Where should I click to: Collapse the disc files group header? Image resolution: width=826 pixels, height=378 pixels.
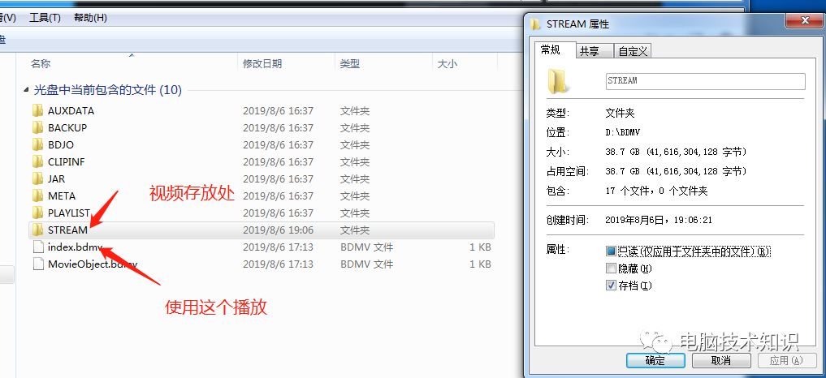click(x=27, y=90)
